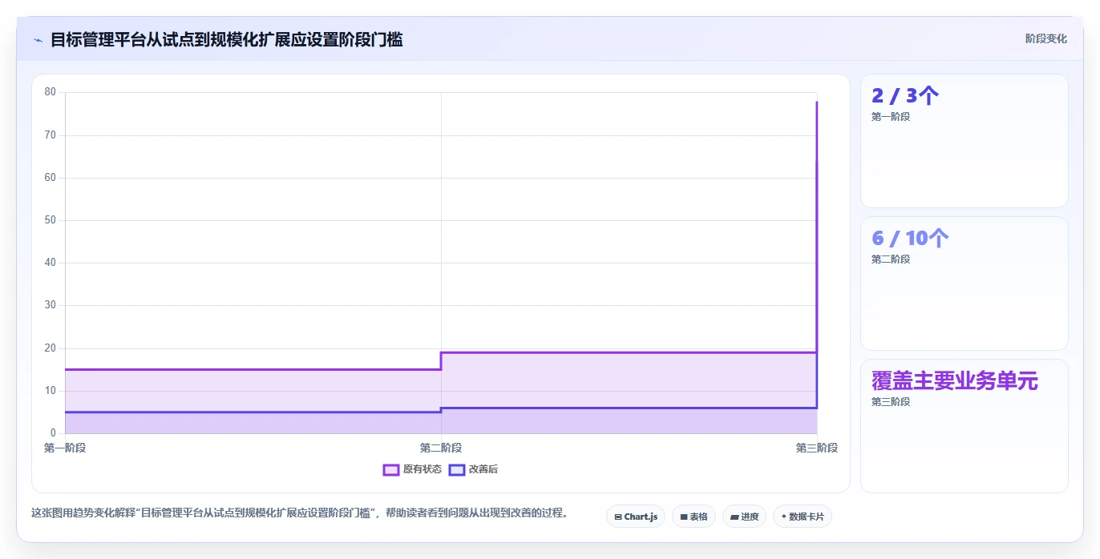Viewport: 1100px width, 559px height.
Task: Click the 第二阶段 x-axis label
Action: (x=441, y=448)
